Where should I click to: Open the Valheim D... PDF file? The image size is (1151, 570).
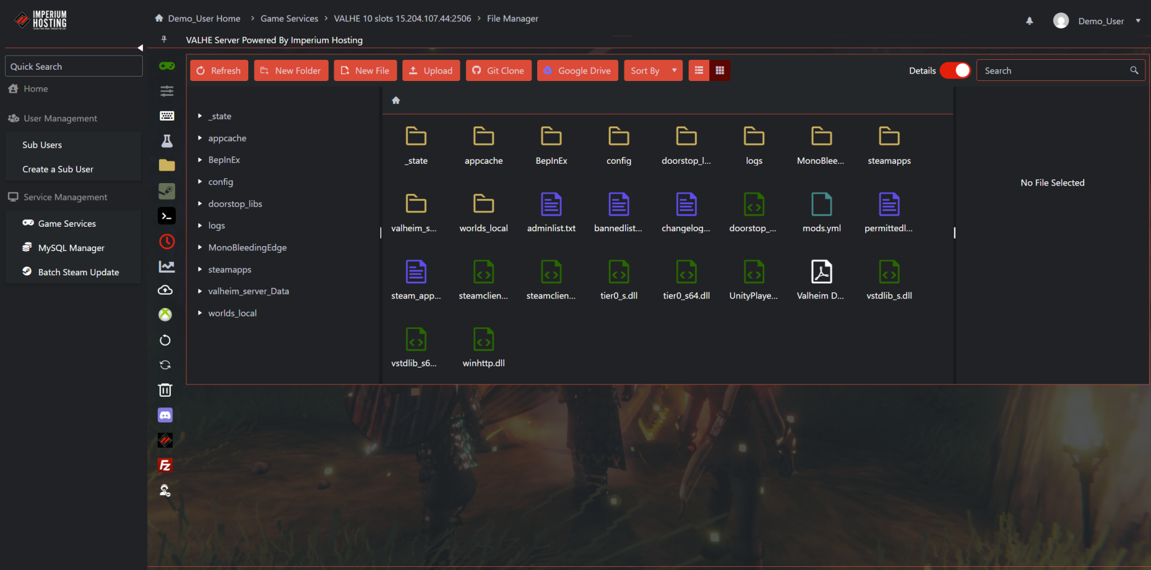pos(821,280)
